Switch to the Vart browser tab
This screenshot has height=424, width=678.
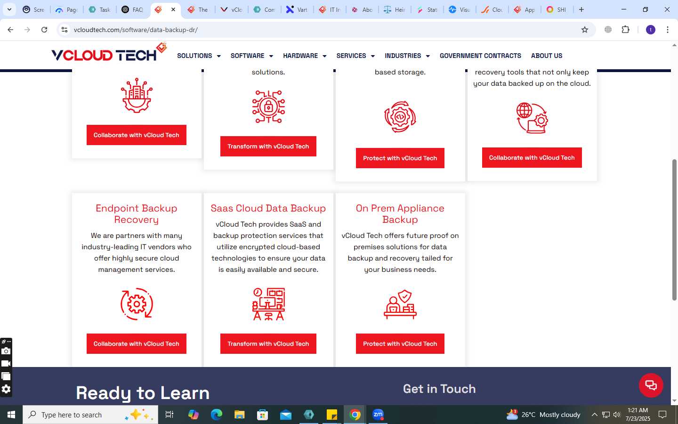297,9
